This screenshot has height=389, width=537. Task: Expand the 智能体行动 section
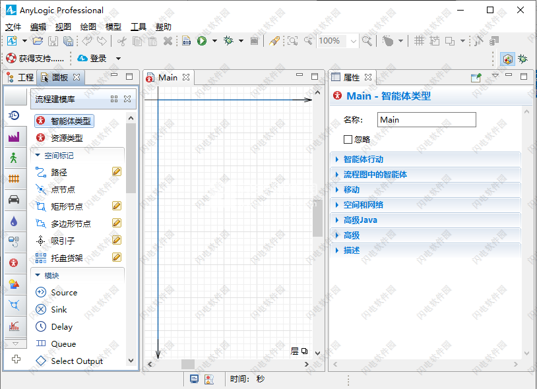[425, 160]
